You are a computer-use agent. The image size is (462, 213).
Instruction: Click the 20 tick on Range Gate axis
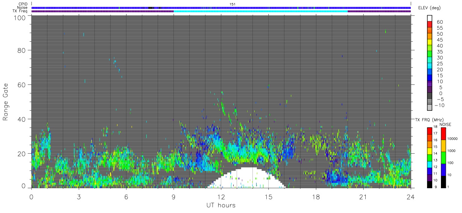point(22,154)
